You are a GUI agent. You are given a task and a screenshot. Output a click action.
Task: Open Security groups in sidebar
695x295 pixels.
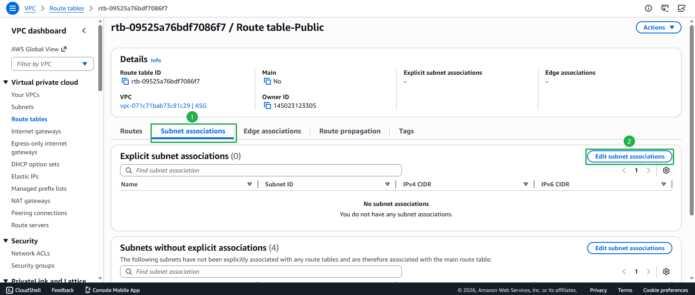33,265
